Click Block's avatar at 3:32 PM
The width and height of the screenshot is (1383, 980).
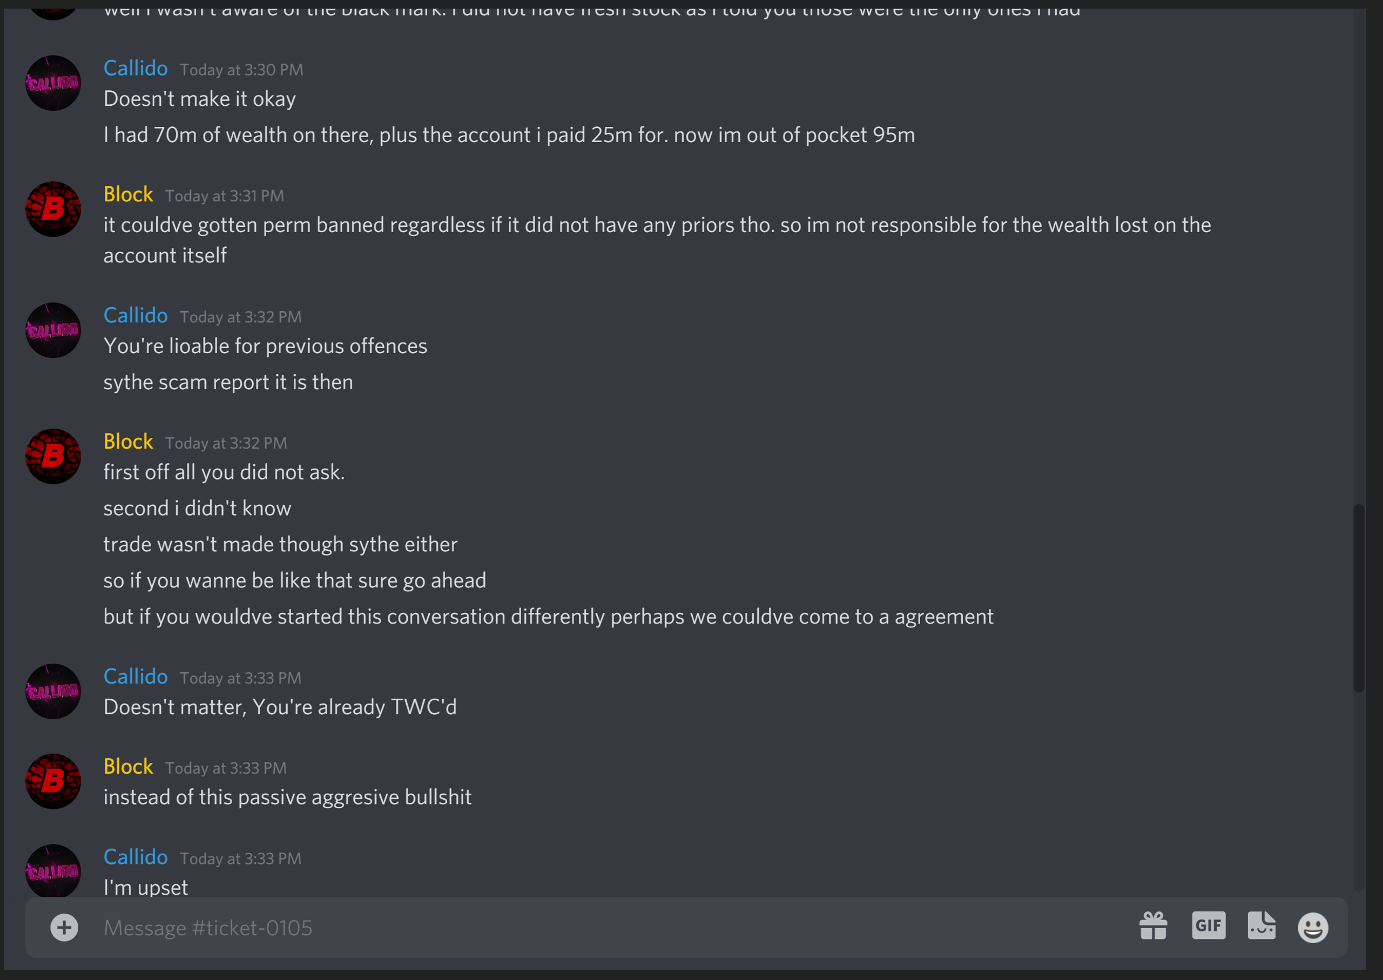coord(53,456)
